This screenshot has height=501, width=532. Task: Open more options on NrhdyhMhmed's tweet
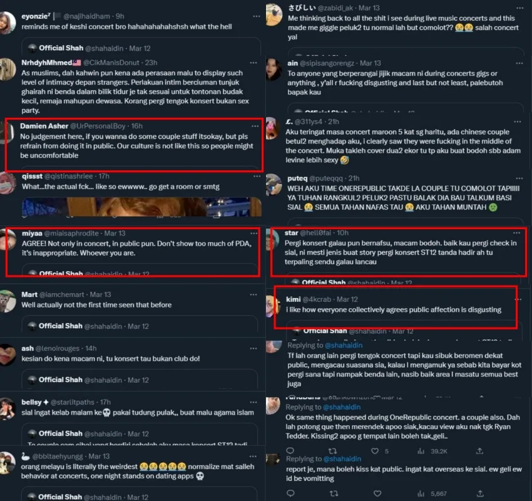click(x=253, y=63)
